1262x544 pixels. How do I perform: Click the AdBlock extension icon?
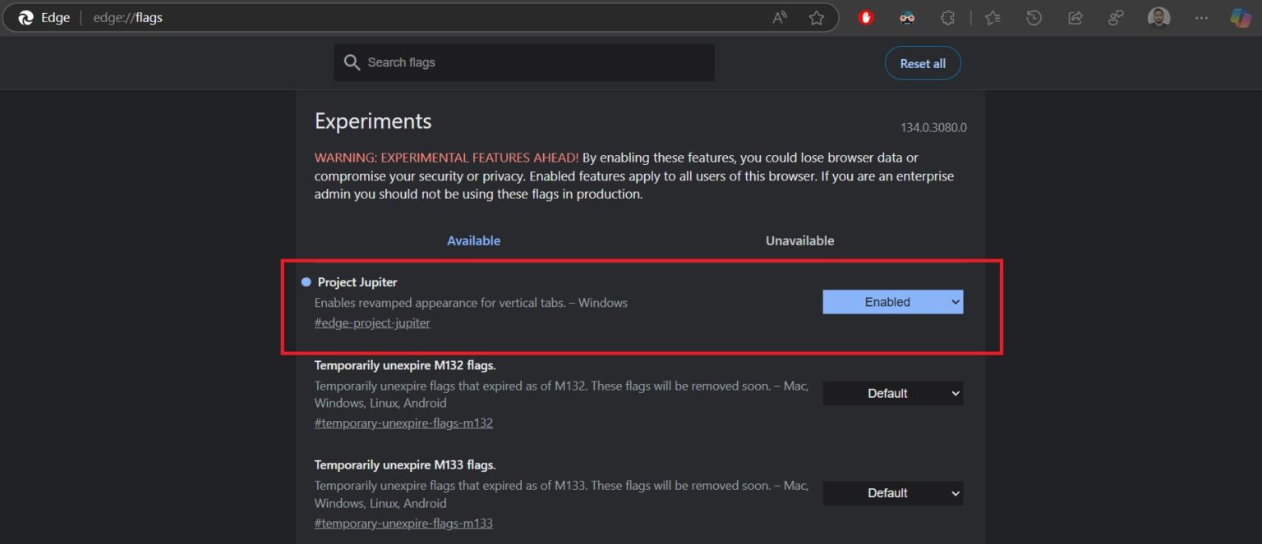[x=865, y=17]
